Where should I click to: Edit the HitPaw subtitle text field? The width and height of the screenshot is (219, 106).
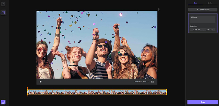click(203, 19)
